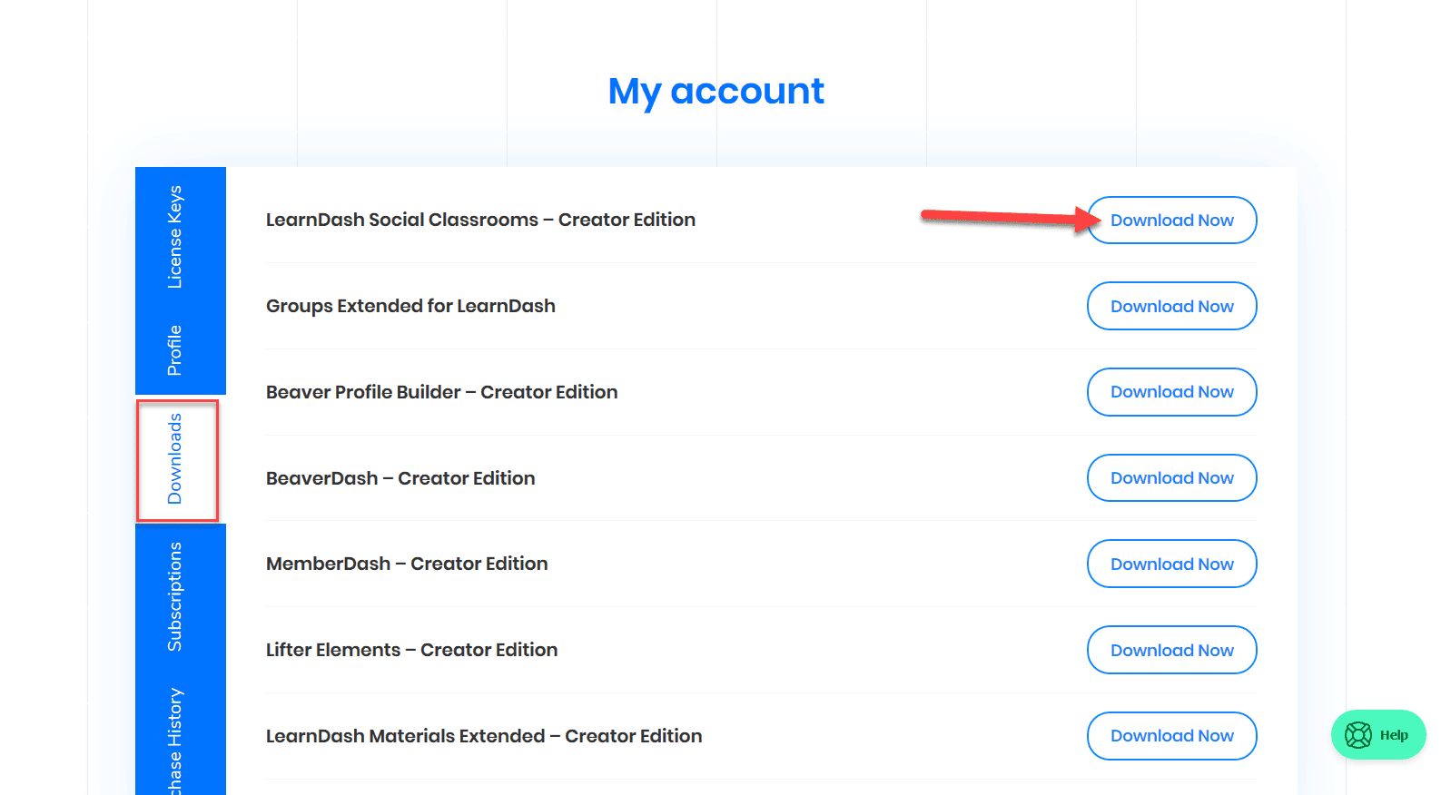Click the Groups Extended for LearnDash title
Viewport: 1441px width, 795px height.
(x=410, y=306)
